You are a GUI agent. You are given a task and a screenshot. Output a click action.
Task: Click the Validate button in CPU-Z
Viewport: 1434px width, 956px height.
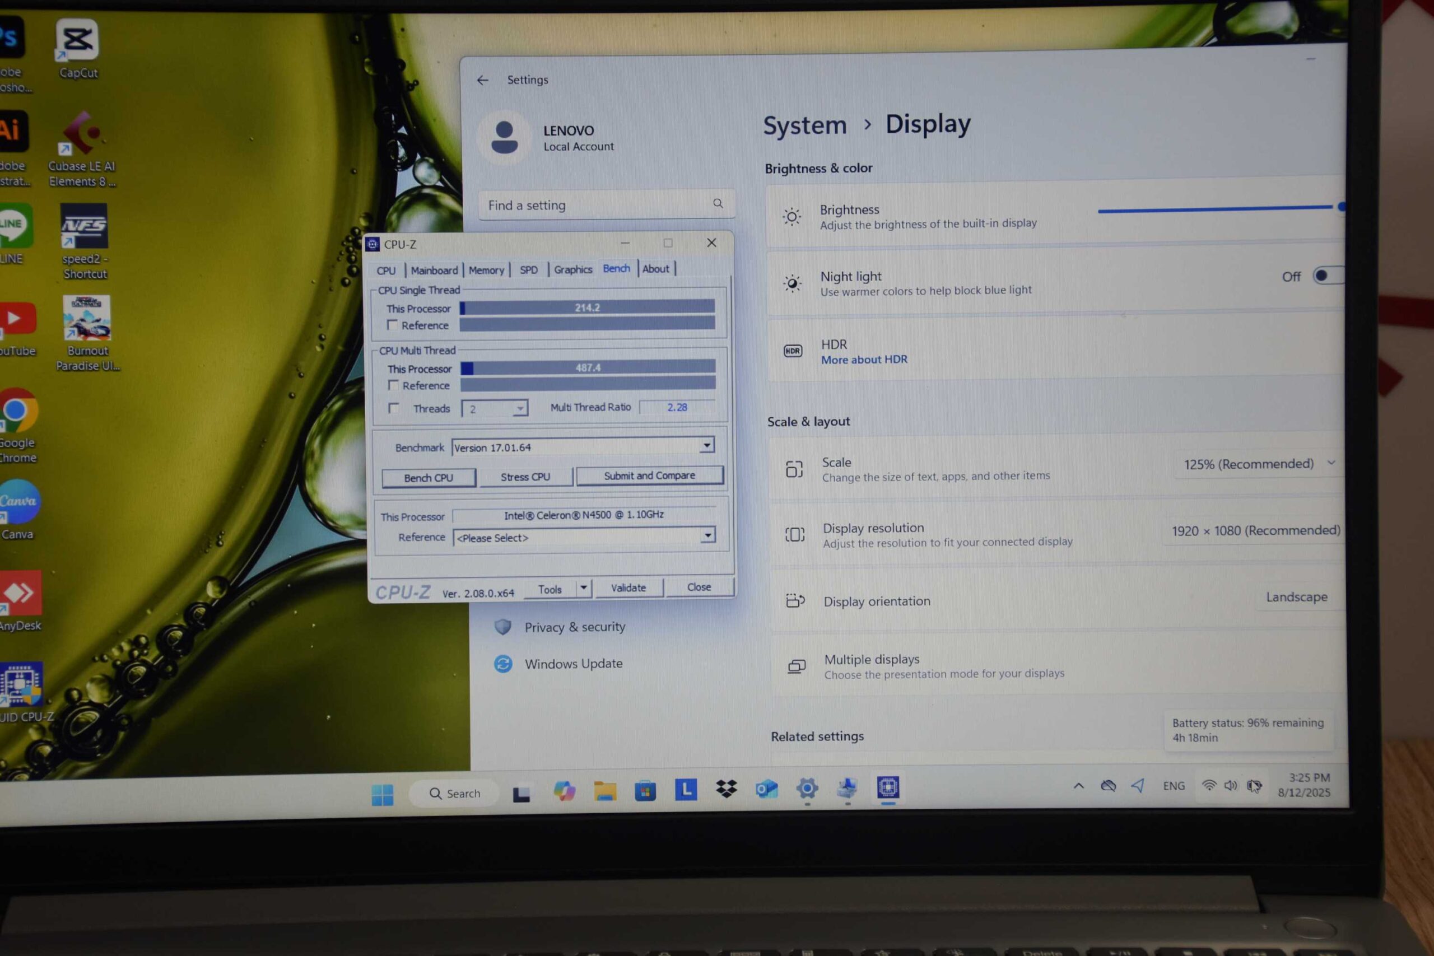(x=628, y=587)
